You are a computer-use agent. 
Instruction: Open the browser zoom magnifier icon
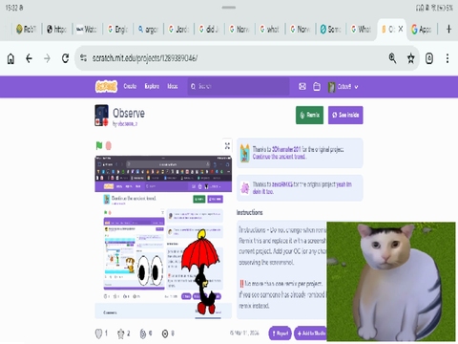click(x=392, y=58)
